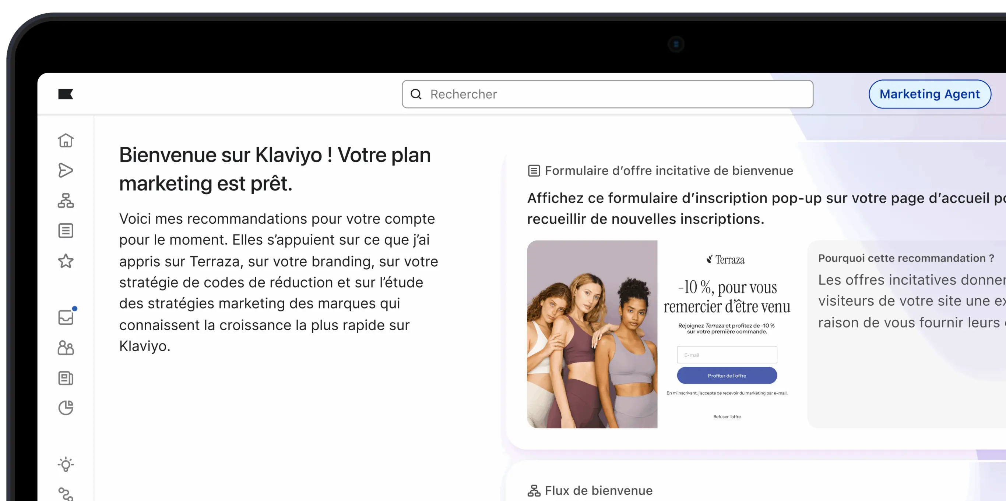Image resolution: width=1006 pixels, height=501 pixels.
Task: Click 'Pourquoi cette recommandation ?' heading
Action: pyautogui.click(x=906, y=258)
